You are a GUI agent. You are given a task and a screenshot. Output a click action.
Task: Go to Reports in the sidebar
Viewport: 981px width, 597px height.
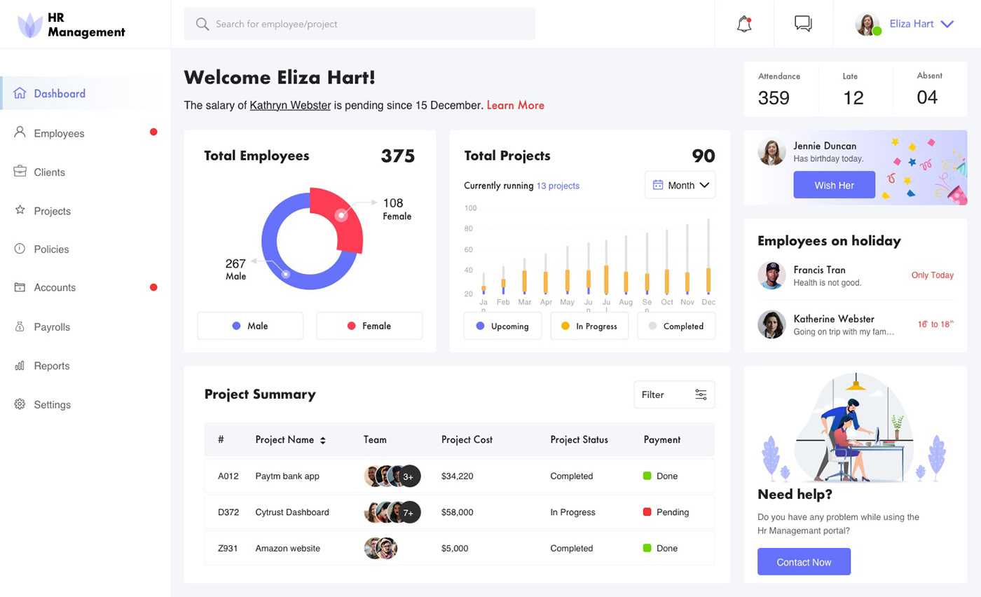52,366
